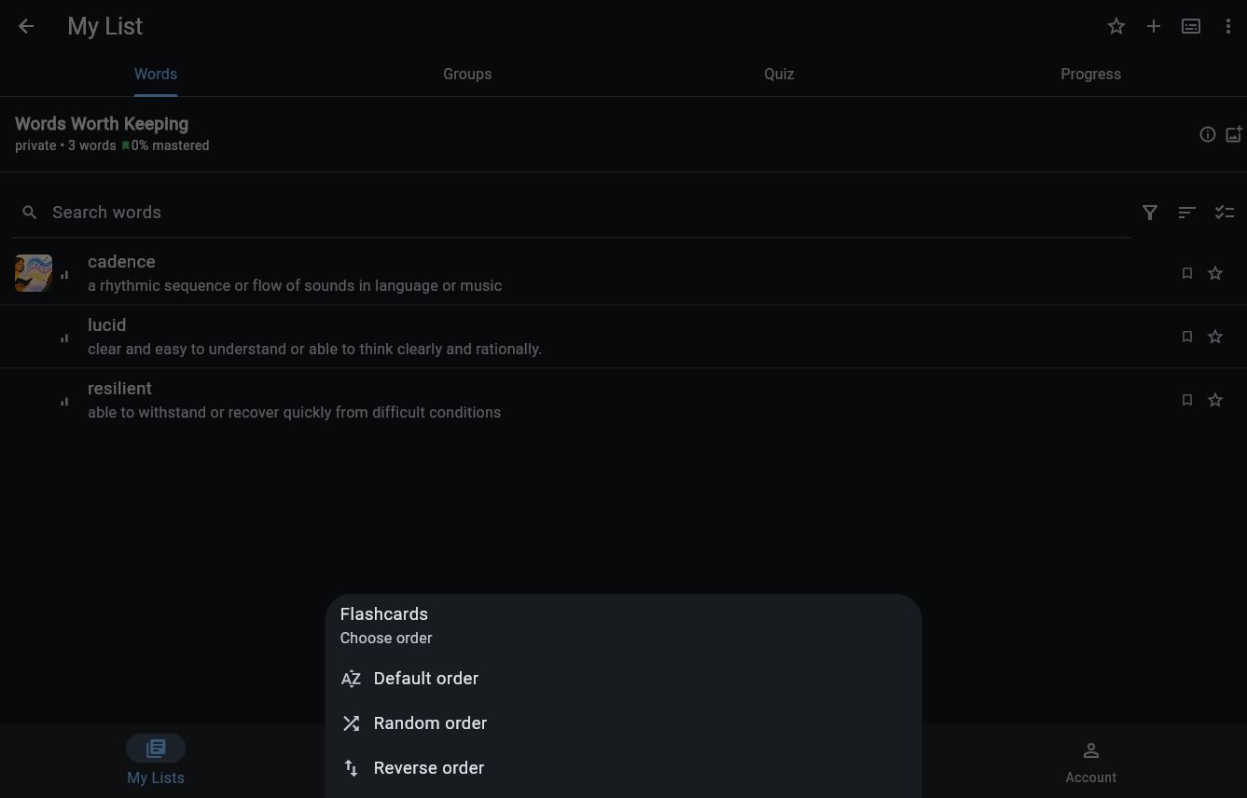Click the mastery level bars beside cadence

tap(64, 275)
